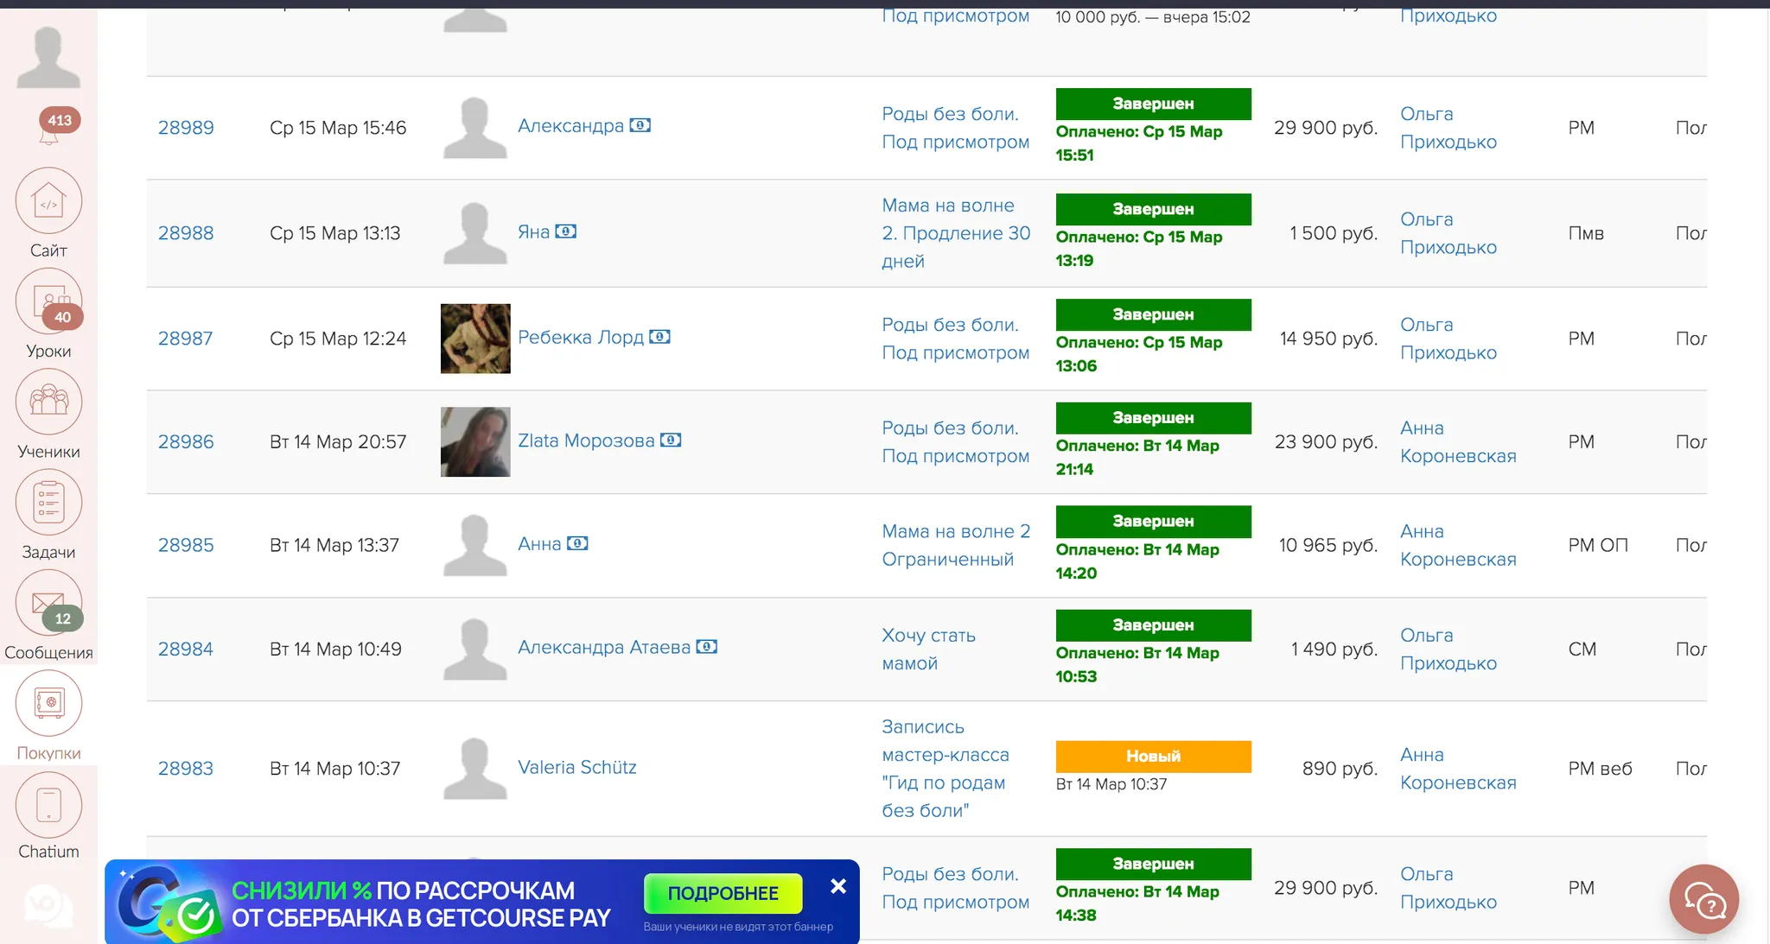Open the Chatium sidebar icon
Screen dimensions: 1770x944
[x=48, y=804]
